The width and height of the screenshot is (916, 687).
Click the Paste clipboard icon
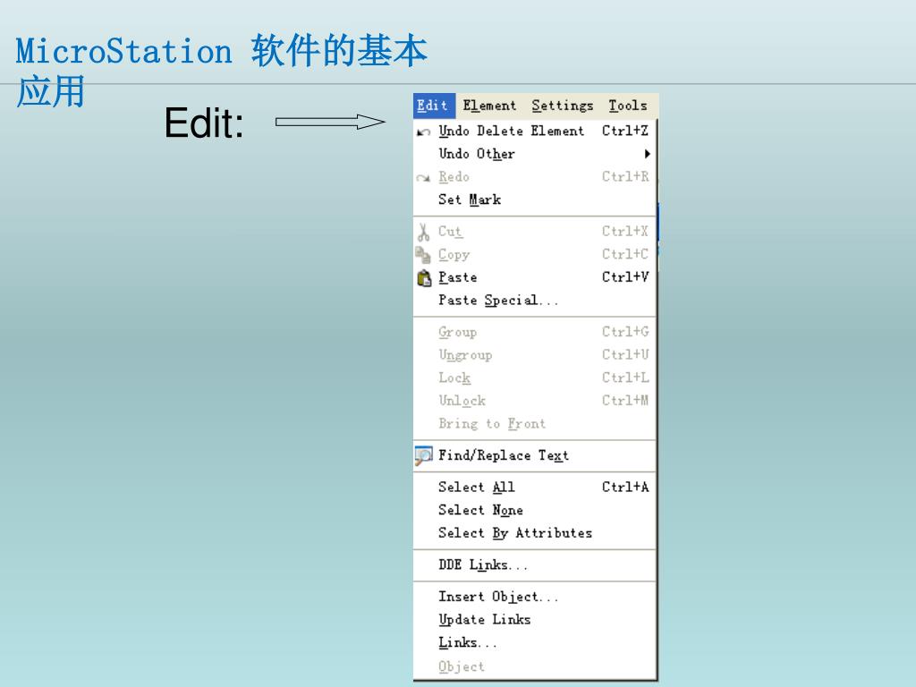[424, 278]
